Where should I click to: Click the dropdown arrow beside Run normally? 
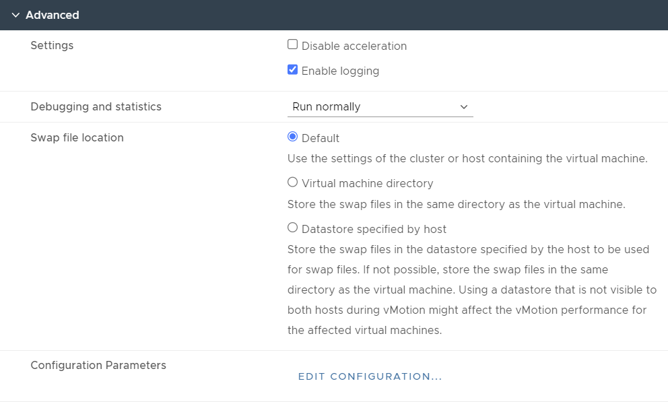coord(464,107)
